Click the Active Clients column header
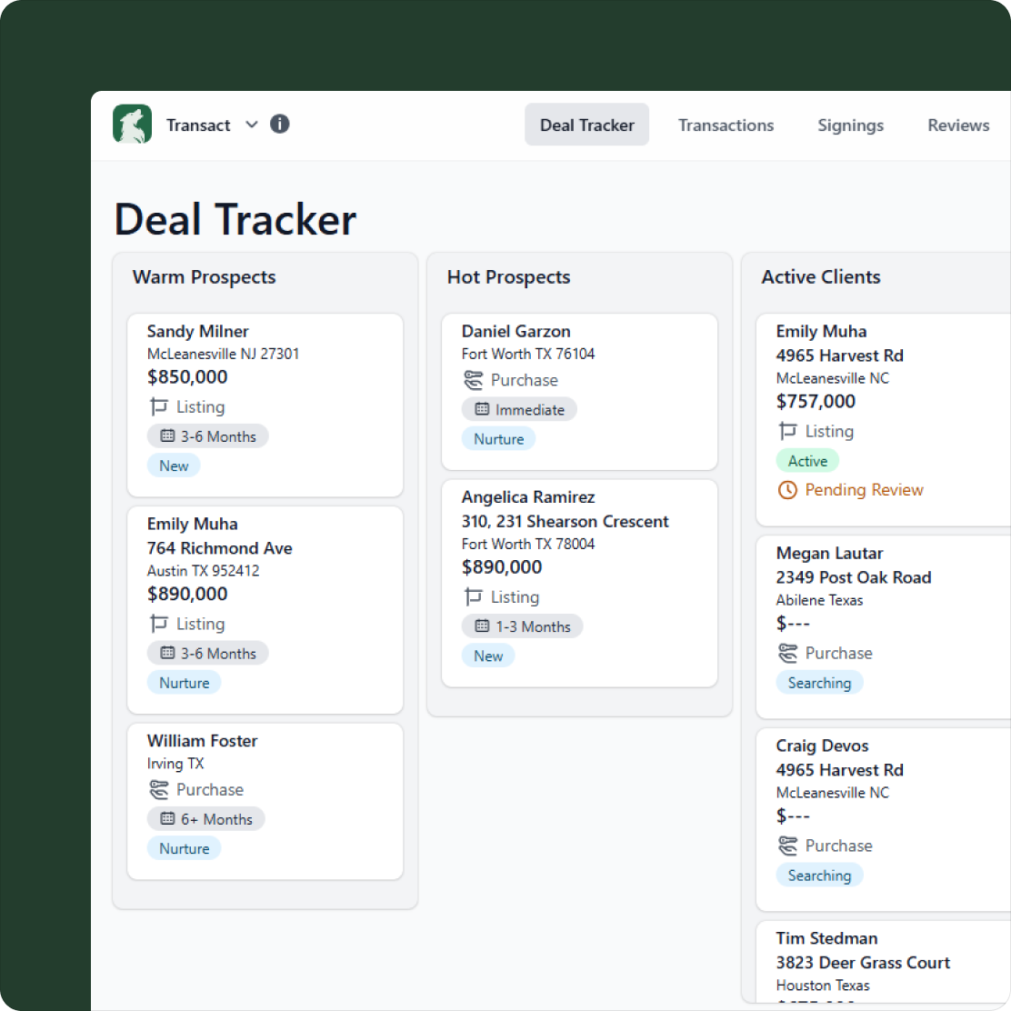The image size is (1011, 1011). coord(821,277)
